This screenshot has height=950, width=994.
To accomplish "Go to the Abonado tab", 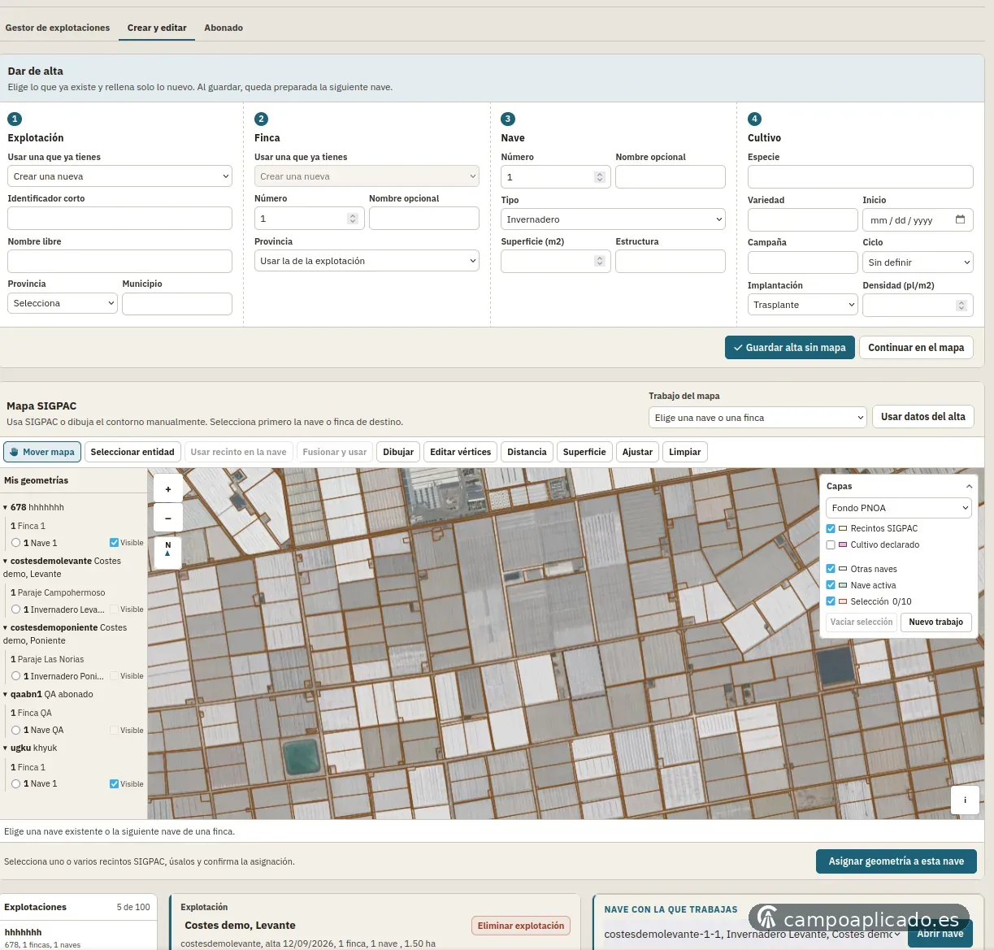I will (x=224, y=28).
